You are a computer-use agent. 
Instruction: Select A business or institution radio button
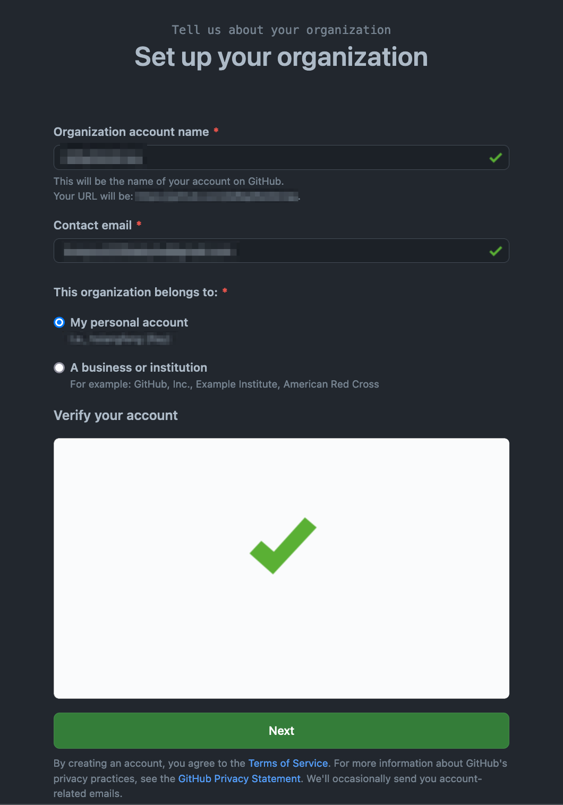(59, 367)
